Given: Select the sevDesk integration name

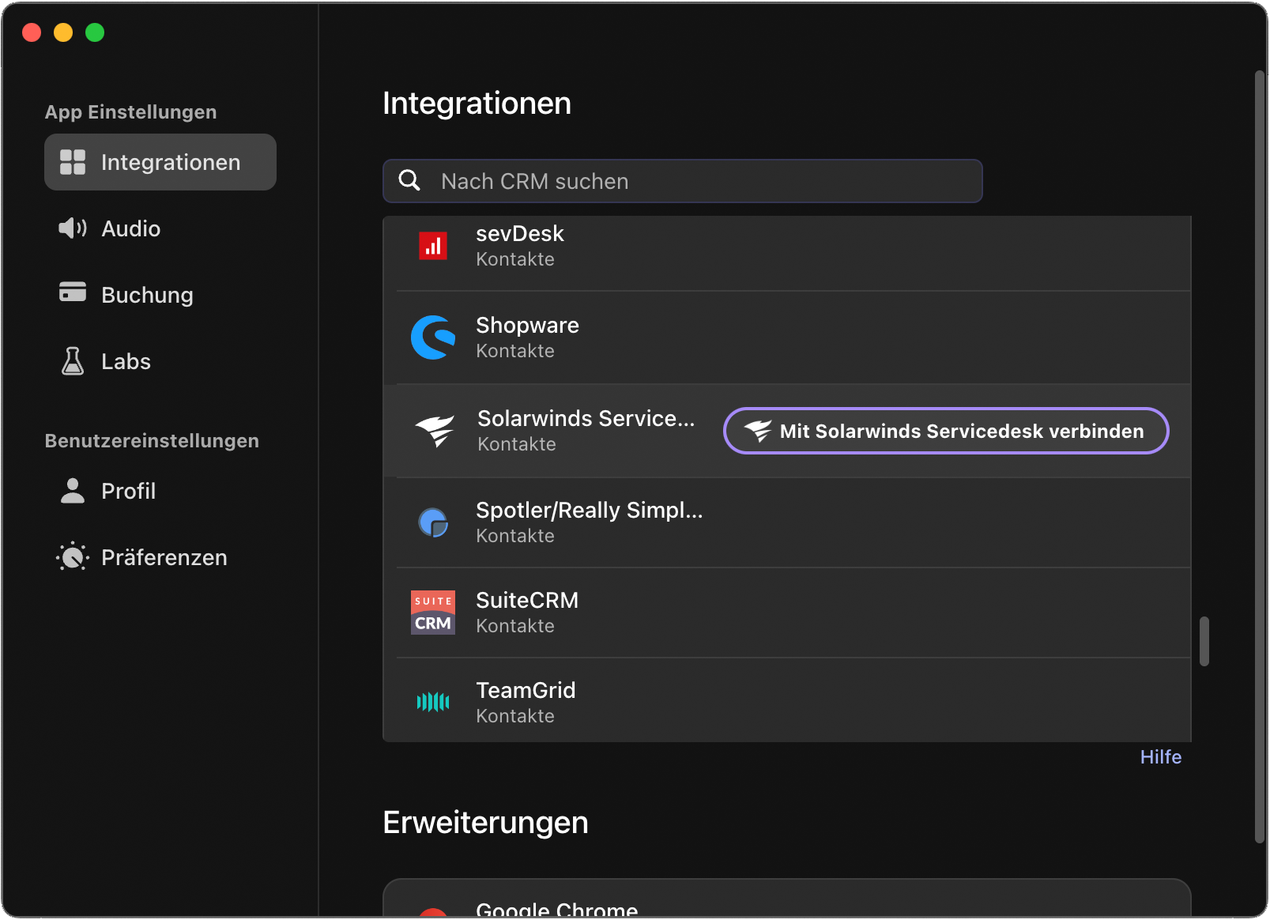Looking at the screenshot, I should 520,234.
